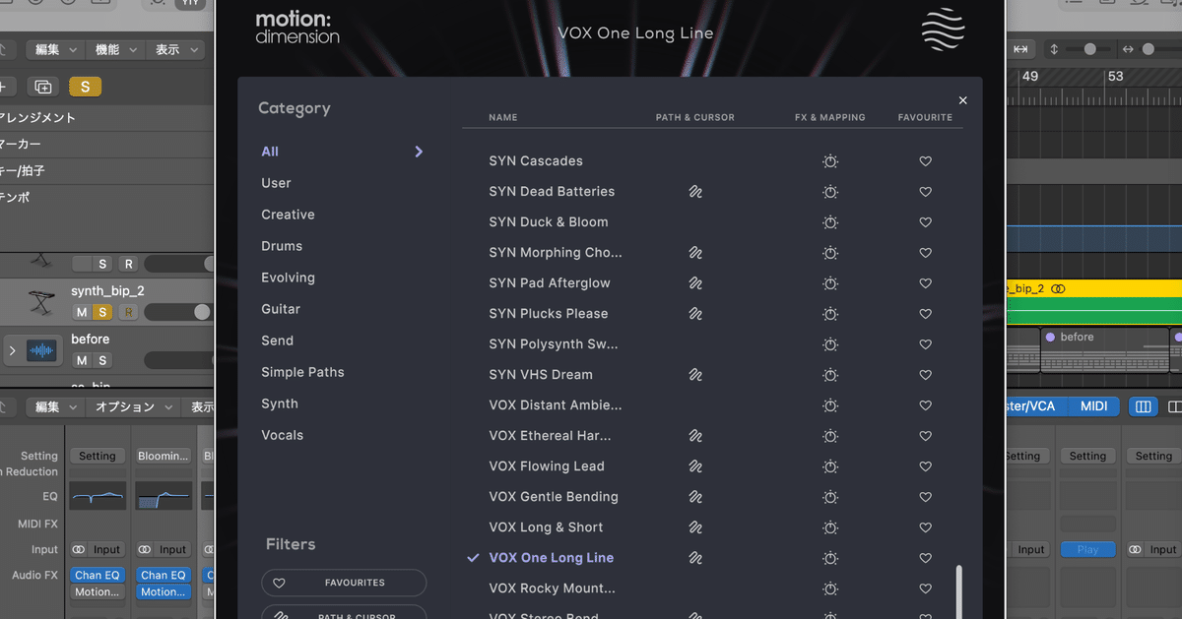Favourite the SYN Cascades preset

(925, 161)
